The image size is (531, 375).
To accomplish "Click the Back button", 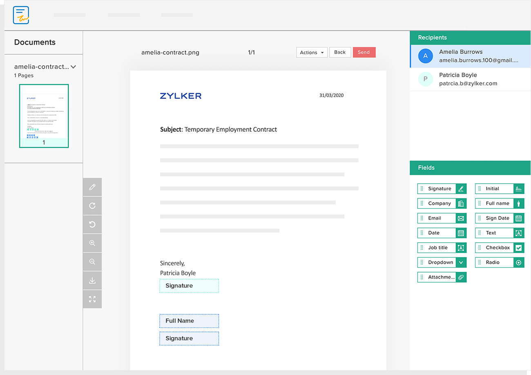I will (340, 52).
